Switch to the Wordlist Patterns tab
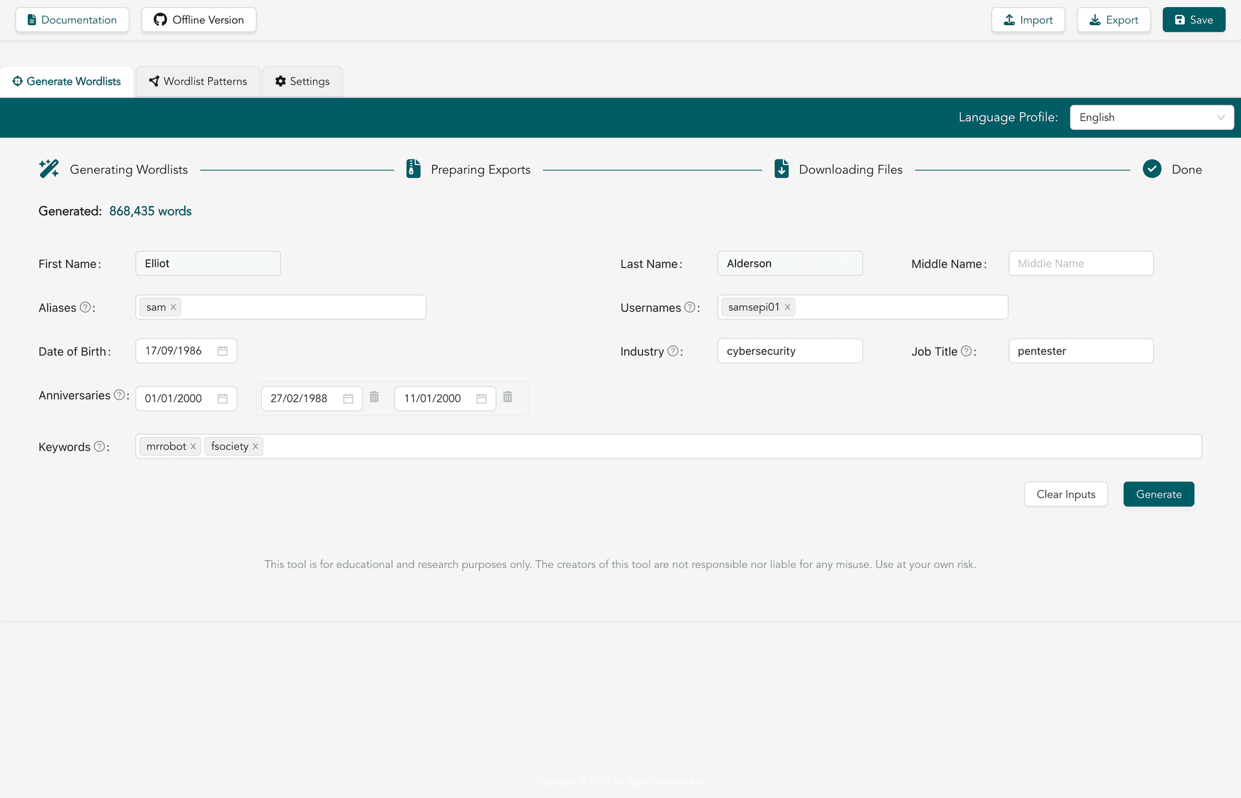Viewport: 1241px width, 798px height. click(198, 81)
